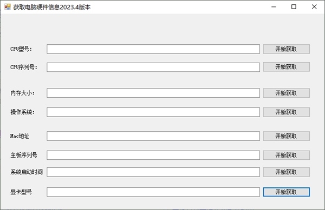Image resolution: width=325 pixels, height=210 pixels.
Task: Click 开始获取 next to 主板序列号
Action: click(x=286, y=155)
